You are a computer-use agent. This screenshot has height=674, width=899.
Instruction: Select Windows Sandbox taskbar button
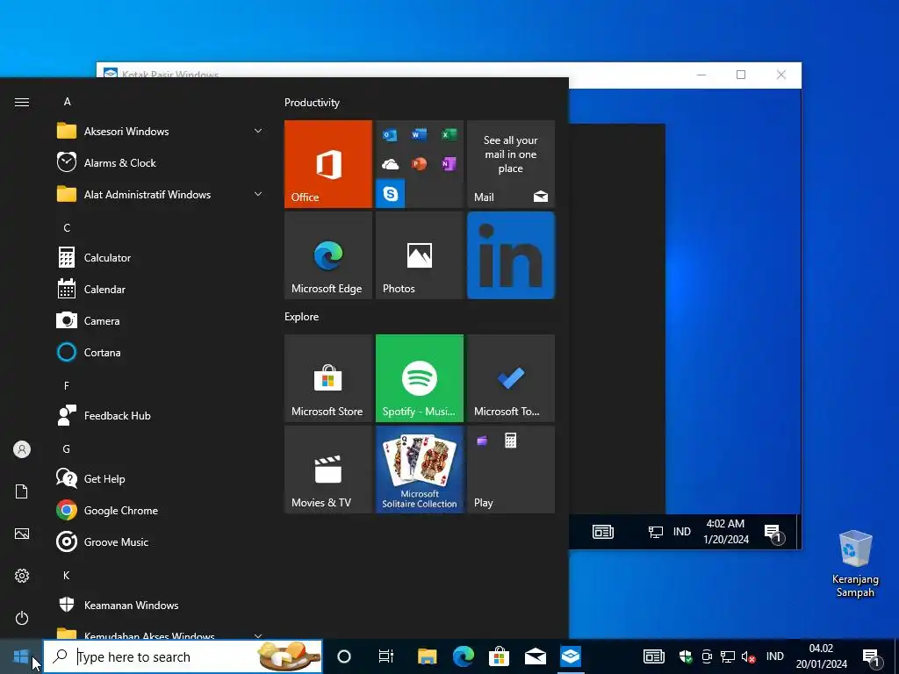click(x=571, y=656)
